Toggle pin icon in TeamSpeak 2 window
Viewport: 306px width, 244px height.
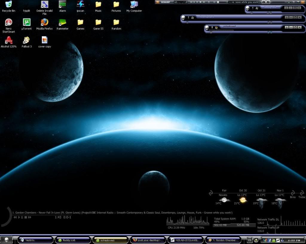(x=189, y=18)
